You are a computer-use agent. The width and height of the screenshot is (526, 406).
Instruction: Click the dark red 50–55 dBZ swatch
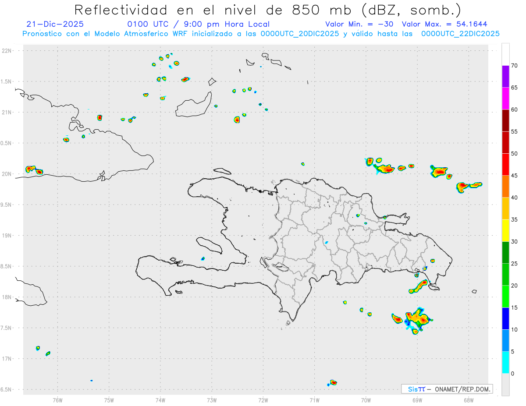pos(505,142)
